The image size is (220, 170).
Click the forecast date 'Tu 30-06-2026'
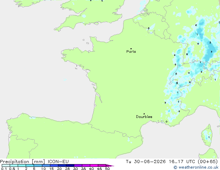pyautogui.click(x=146, y=162)
